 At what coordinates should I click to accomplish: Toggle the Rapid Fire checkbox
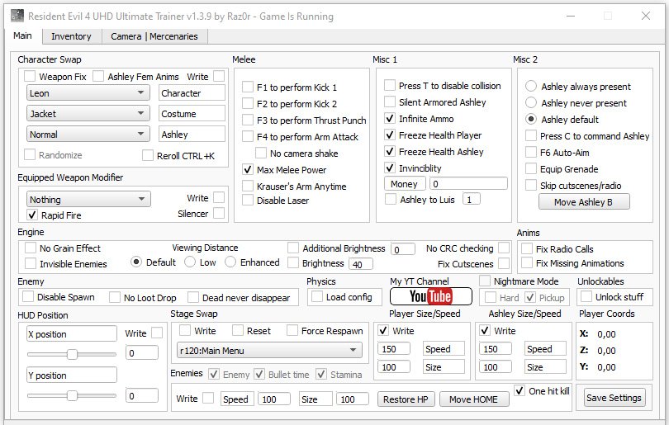point(32,215)
